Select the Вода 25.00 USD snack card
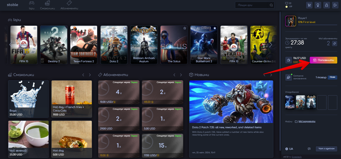 tap(28, 99)
